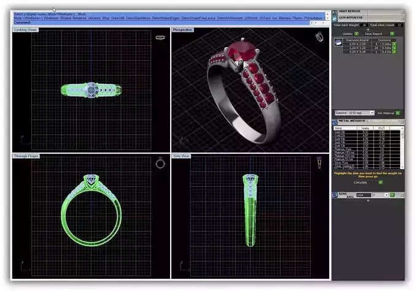Click the DWT column header
The height and width of the screenshot is (291, 415).
click(381, 128)
